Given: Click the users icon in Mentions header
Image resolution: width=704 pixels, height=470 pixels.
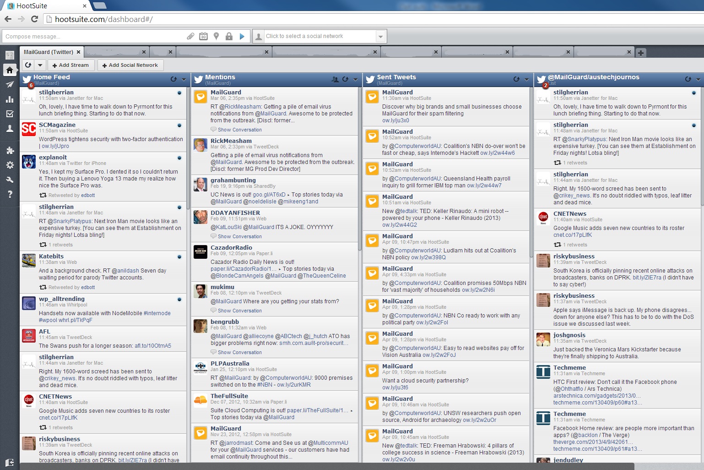Looking at the screenshot, I should click(335, 79).
